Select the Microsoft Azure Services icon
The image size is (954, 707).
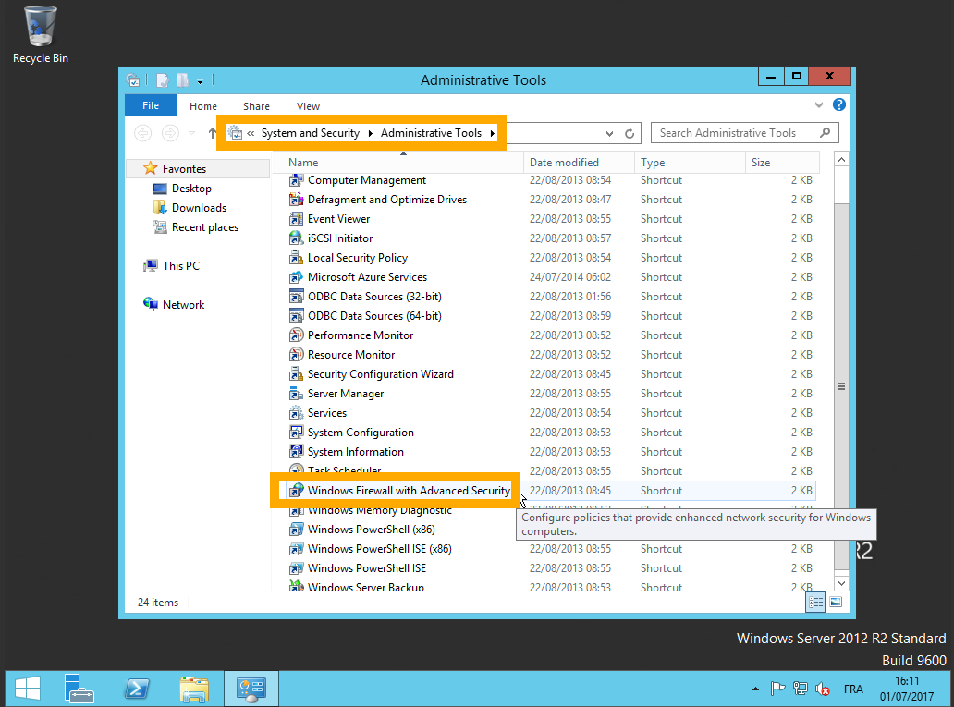coord(297,277)
